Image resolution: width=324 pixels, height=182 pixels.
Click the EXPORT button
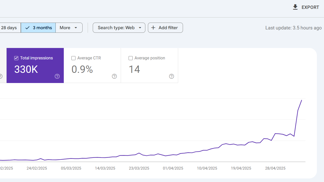coord(306,7)
